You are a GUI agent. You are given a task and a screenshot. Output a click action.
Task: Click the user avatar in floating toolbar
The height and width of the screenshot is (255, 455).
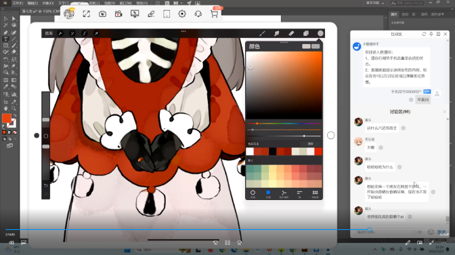[x=69, y=14]
